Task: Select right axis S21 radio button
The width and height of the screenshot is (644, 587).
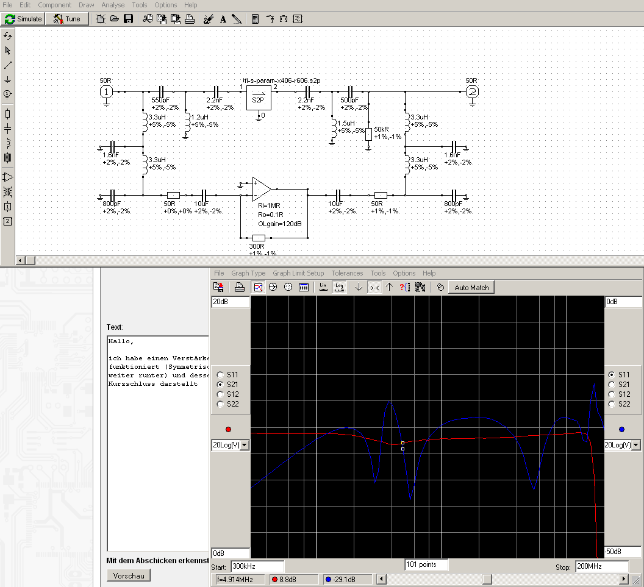Action: [x=612, y=385]
